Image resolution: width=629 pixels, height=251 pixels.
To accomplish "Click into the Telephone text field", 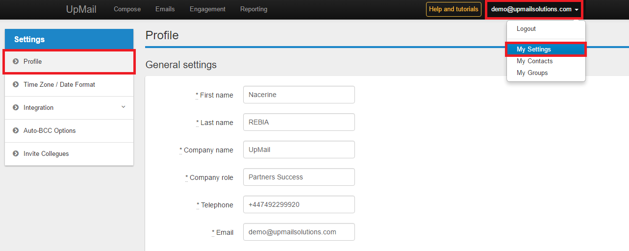I will point(299,205).
